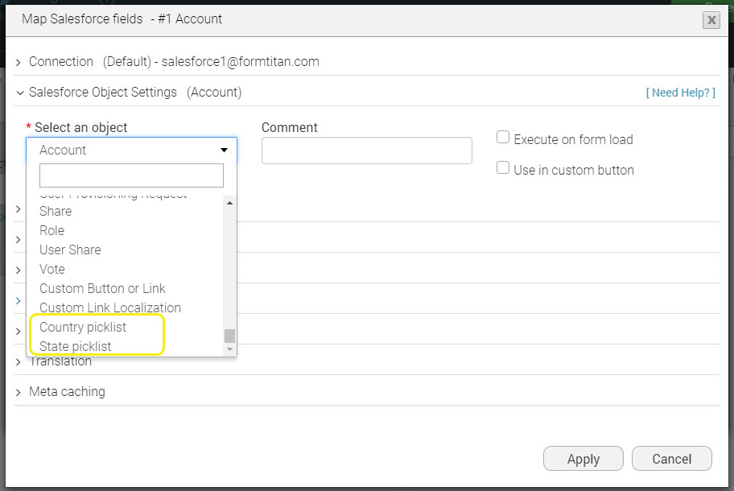734x491 pixels.
Task: Open the Need Help link
Action: pyautogui.click(x=681, y=93)
